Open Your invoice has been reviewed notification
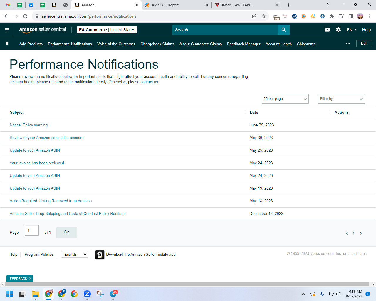 coord(37,163)
